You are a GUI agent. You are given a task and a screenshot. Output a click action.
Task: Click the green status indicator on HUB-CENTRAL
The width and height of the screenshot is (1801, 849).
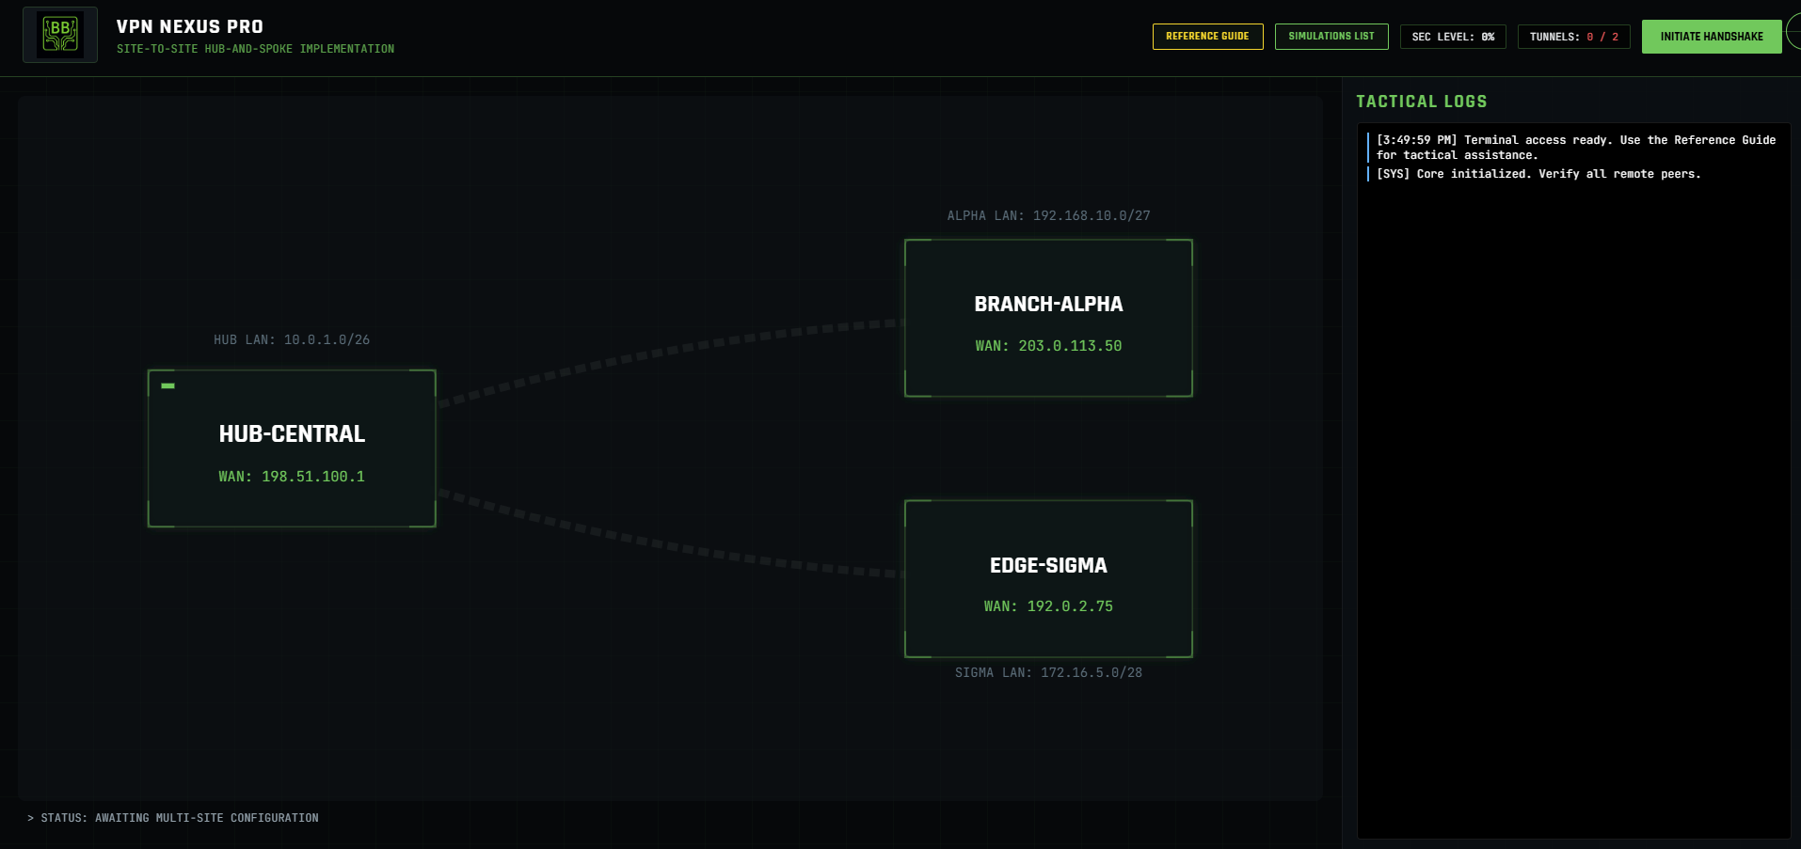coord(167,385)
